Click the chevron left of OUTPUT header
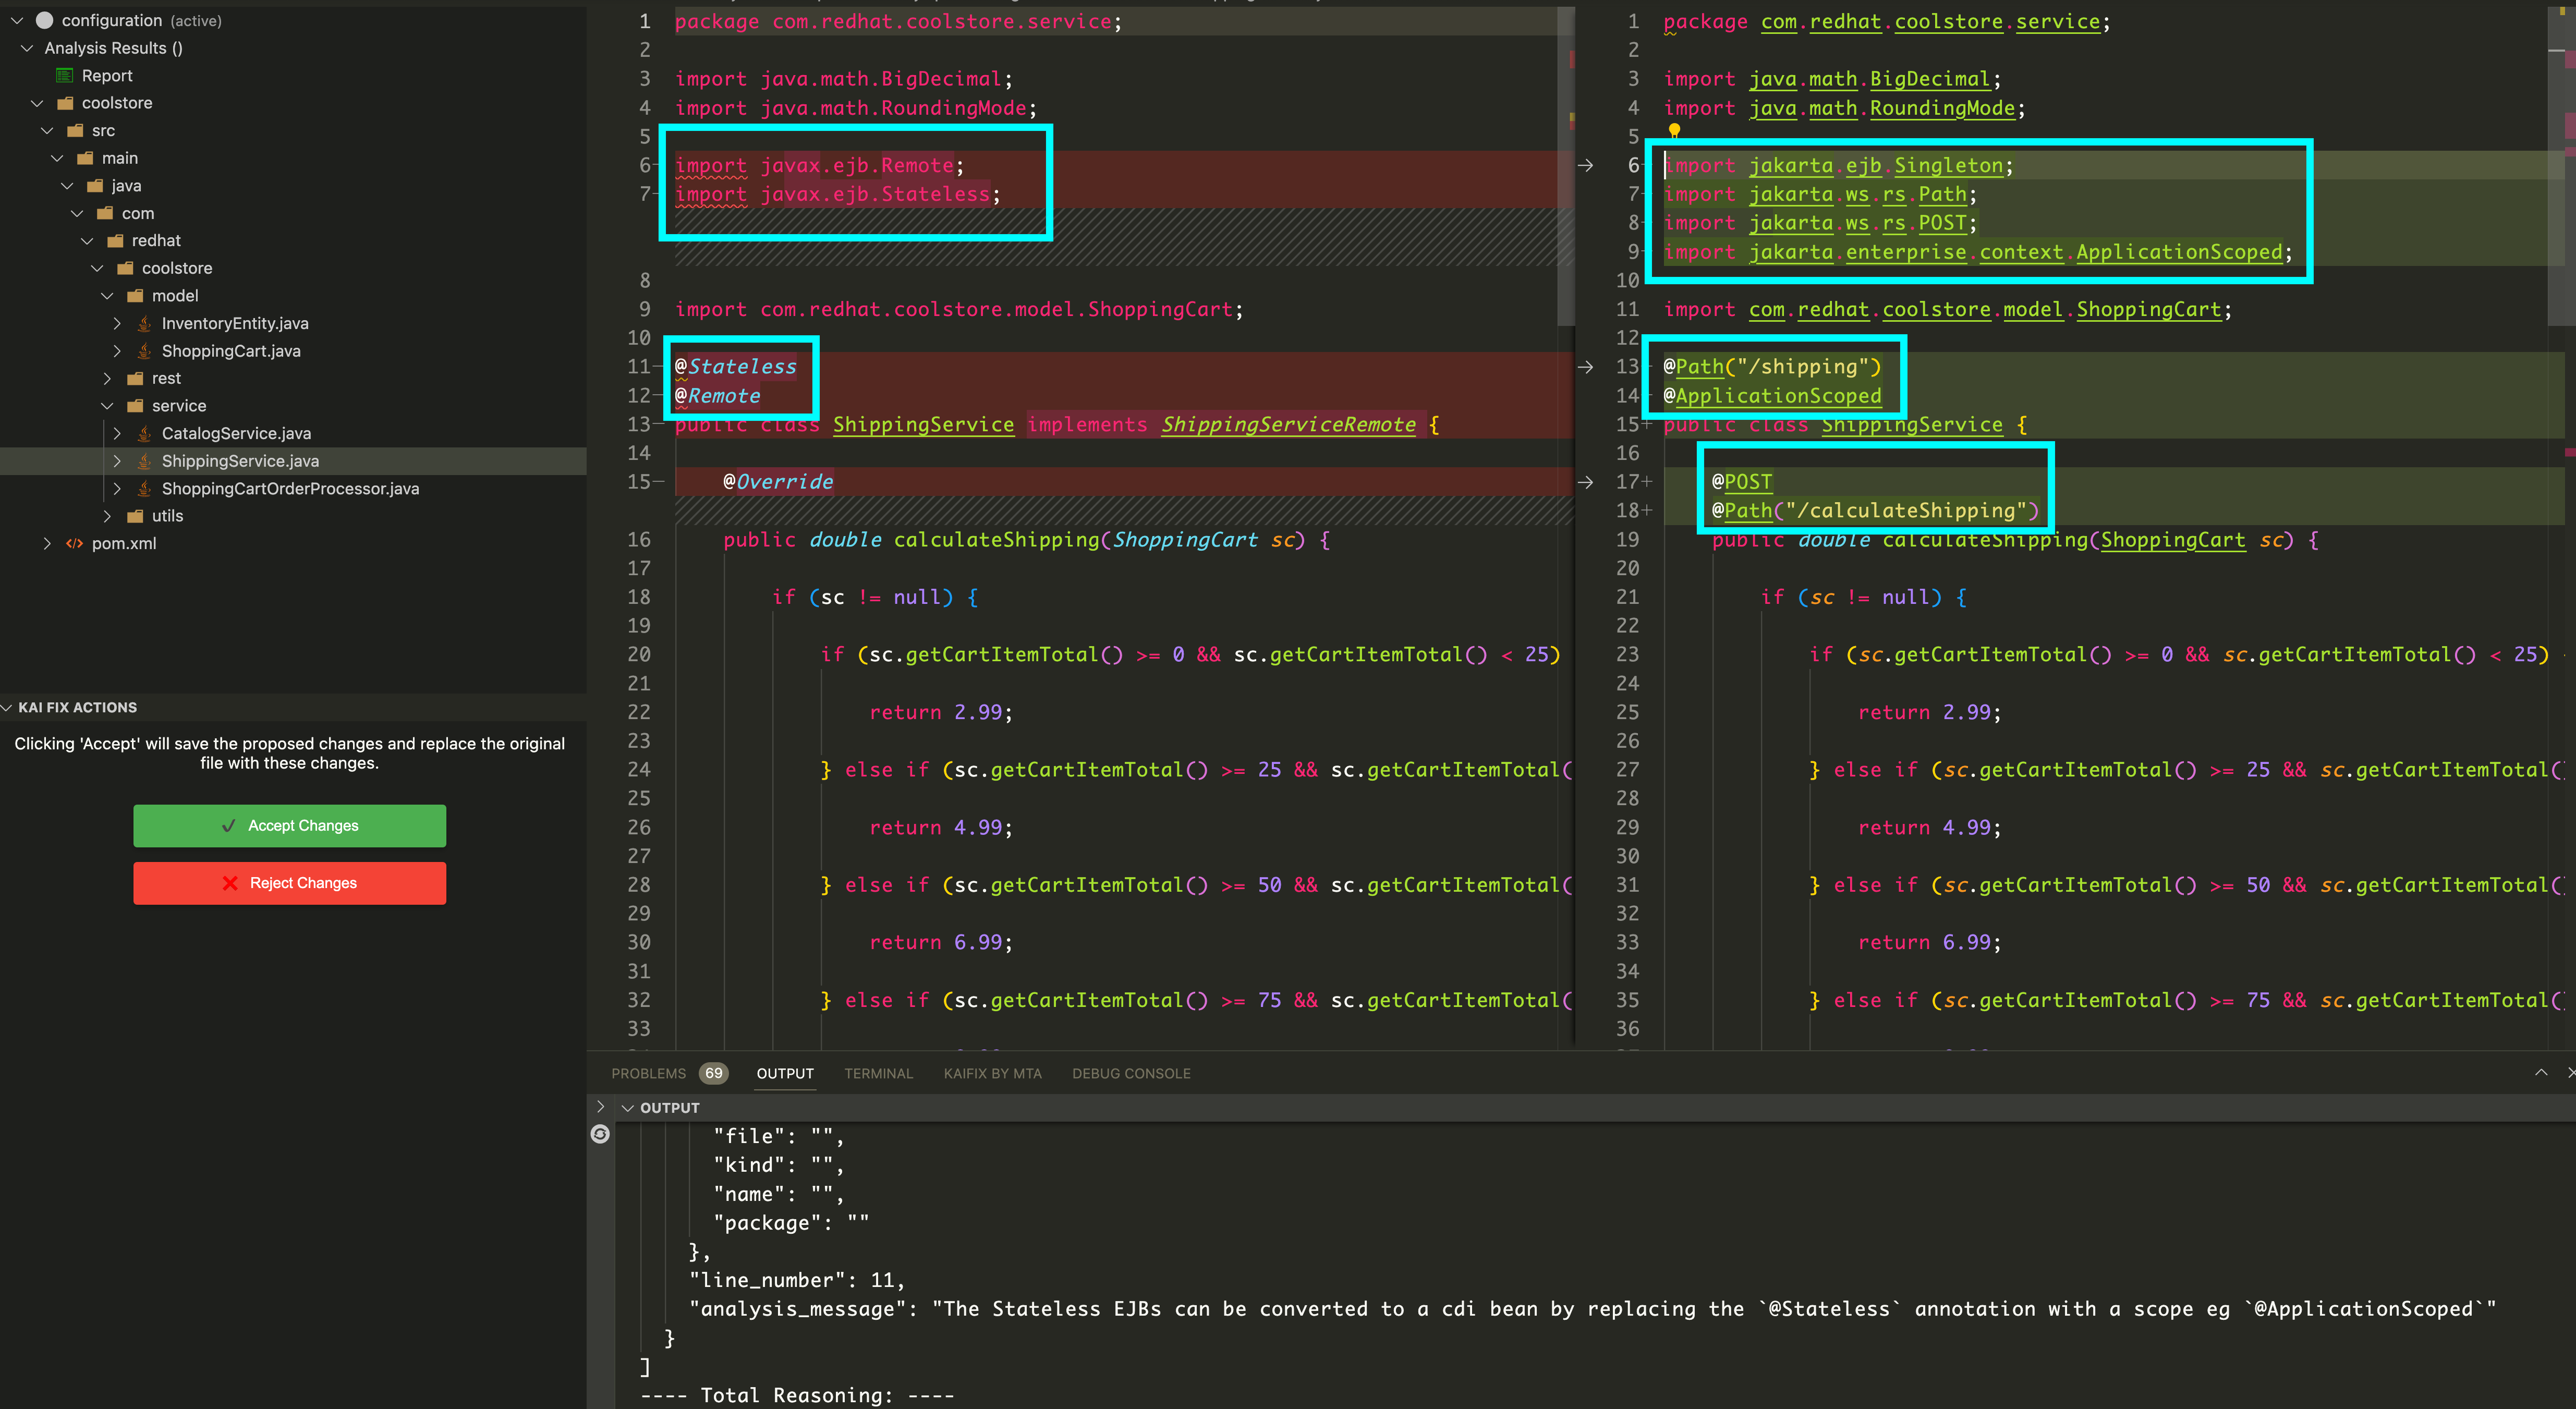This screenshot has height=1409, width=2576. coord(600,1107)
